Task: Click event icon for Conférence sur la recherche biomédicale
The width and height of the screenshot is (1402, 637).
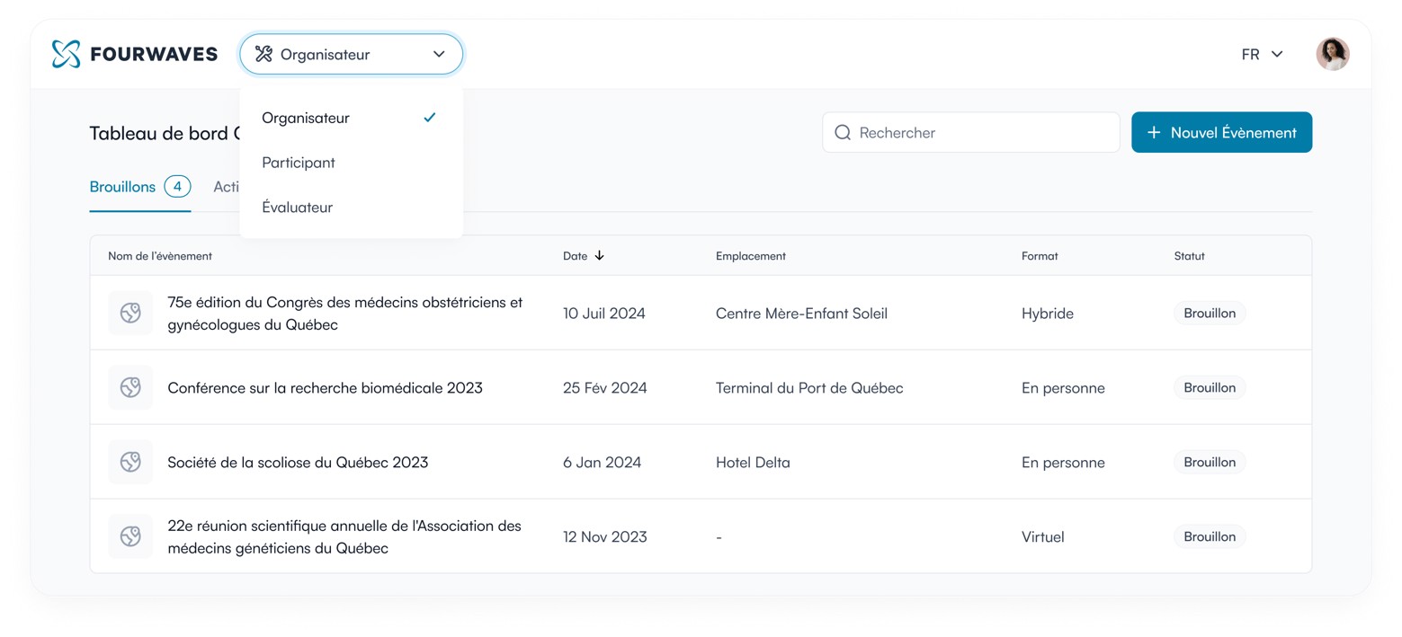Action: 130,388
